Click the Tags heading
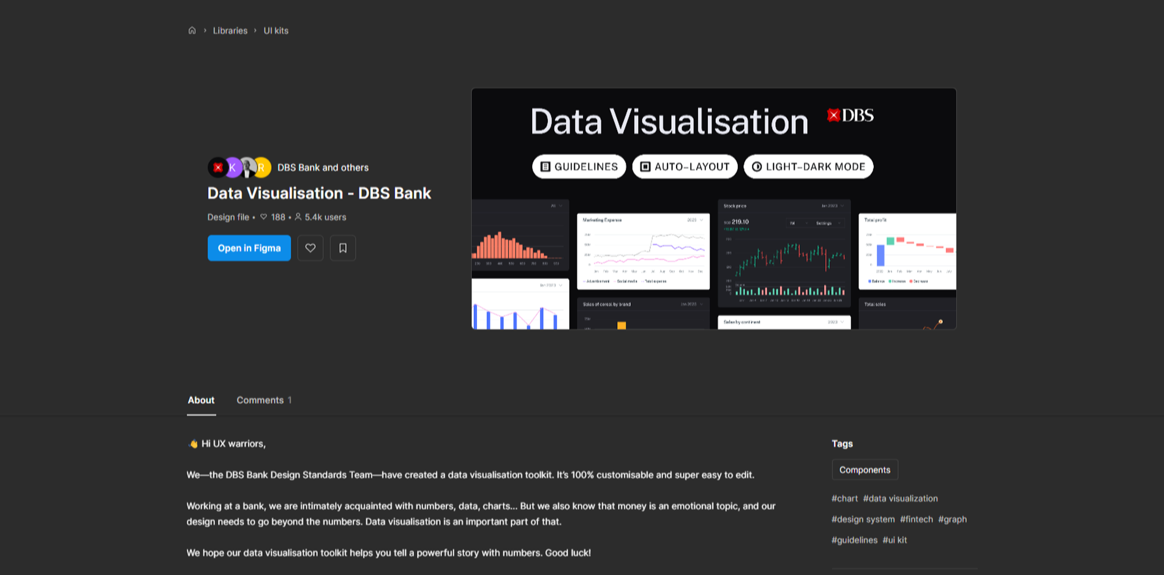 842,443
